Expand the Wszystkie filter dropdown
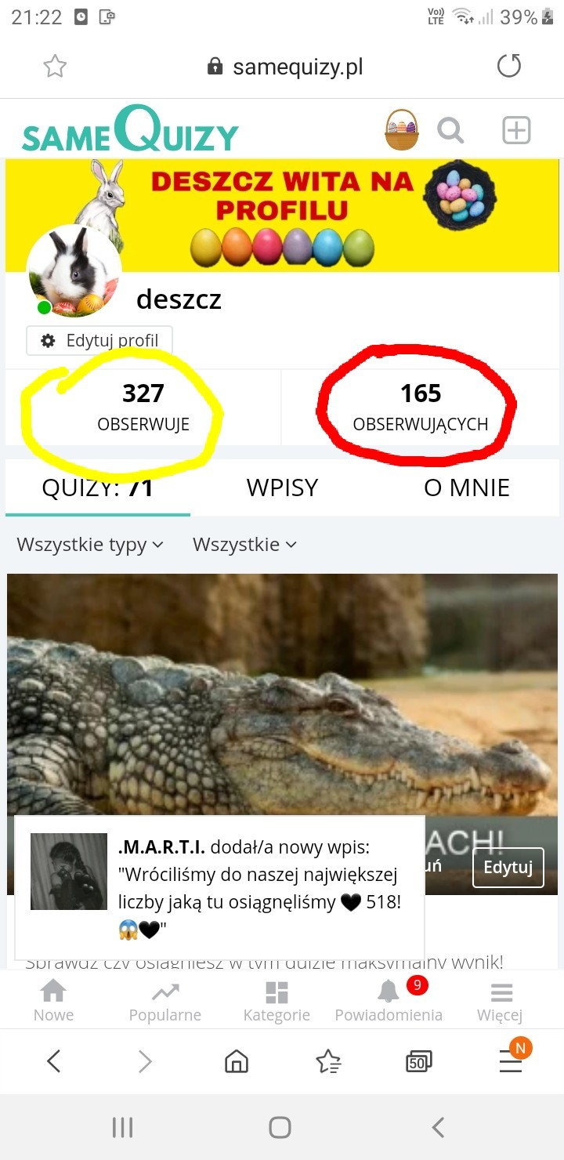Image resolution: width=564 pixels, height=1160 pixels. pyautogui.click(x=244, y=544)
